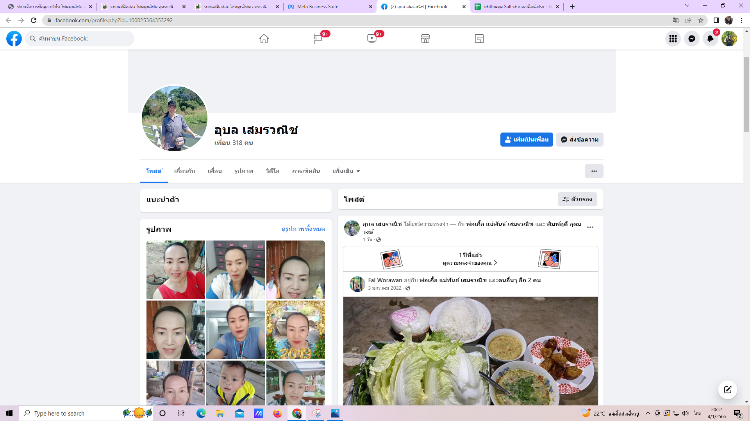This screenshot has width=750, height=421.
Task: Click the floating new message compose icon
Action: coord(727,390)
